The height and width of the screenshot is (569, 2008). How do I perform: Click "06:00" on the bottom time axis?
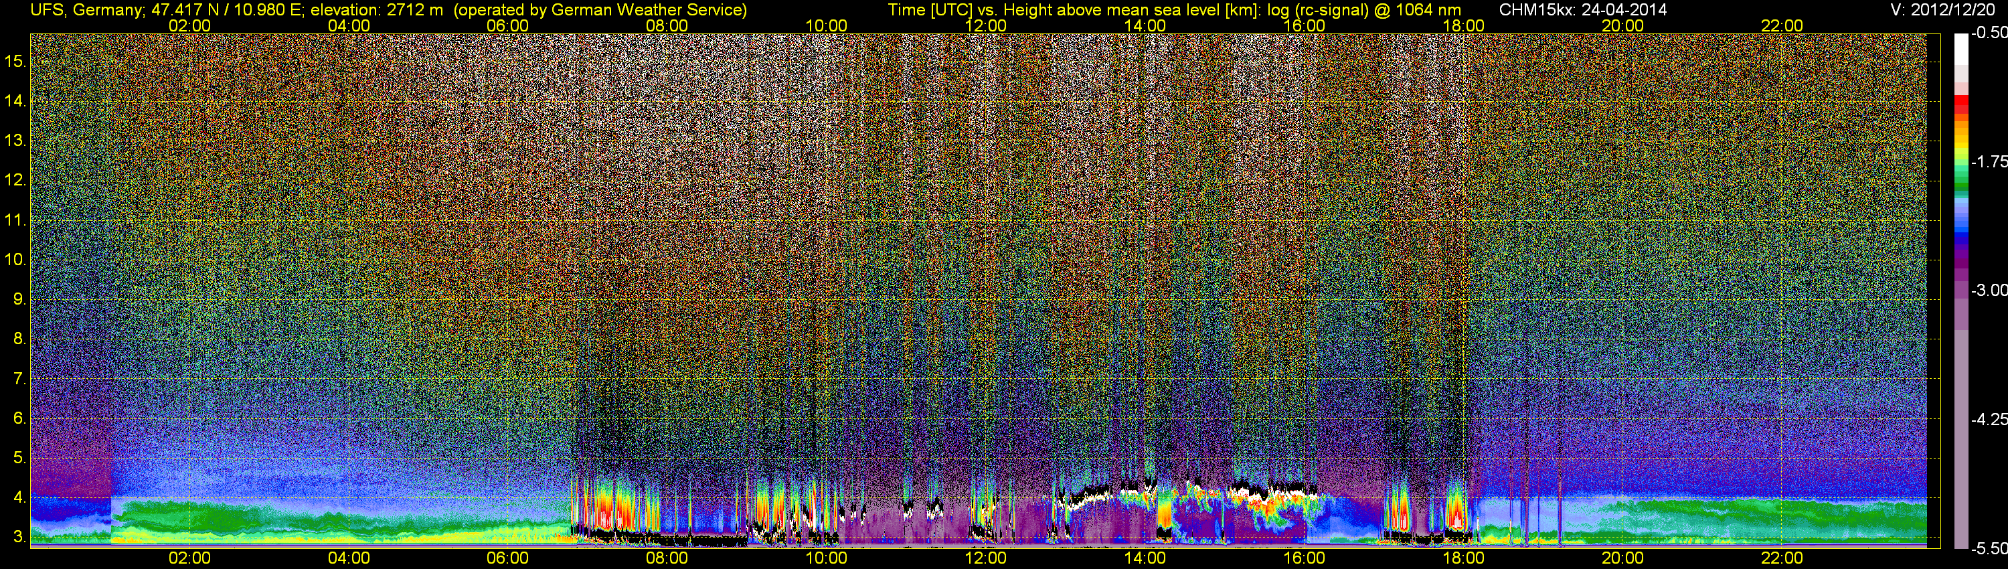click(x=507, y=558)
